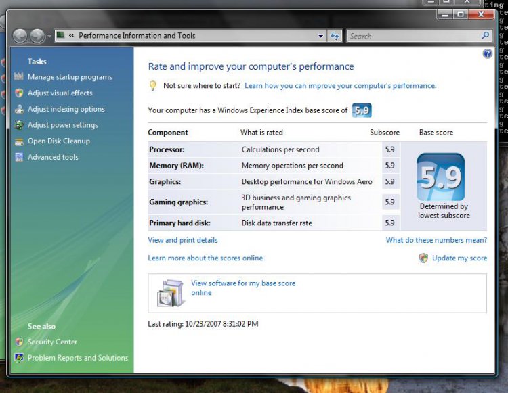Click the Open Disk Cleanup icon
Viewport: 508px width, 393px height.
tap(19, 141)
